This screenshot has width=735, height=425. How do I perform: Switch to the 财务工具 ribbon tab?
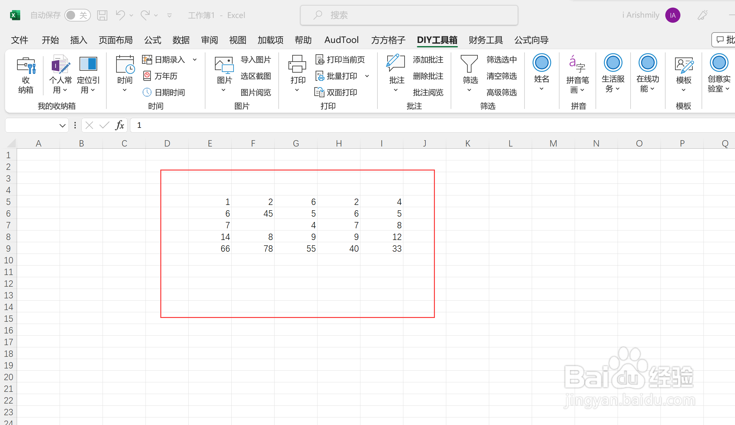click(x=486, y=40)
